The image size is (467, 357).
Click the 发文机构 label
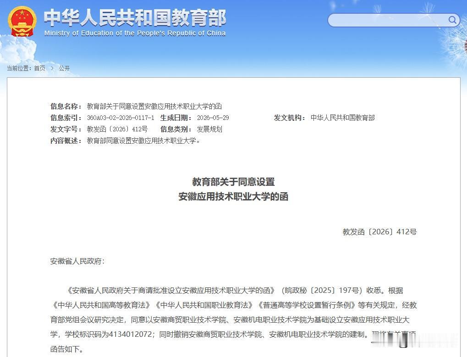coord(290,118)
